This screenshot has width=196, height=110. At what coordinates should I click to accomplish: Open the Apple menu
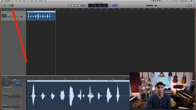click(2, 1)
